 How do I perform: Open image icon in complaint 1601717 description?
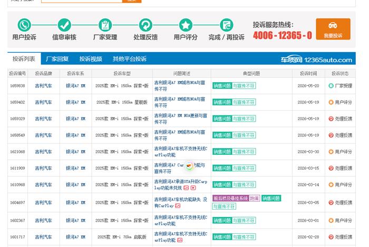(180, 240)
